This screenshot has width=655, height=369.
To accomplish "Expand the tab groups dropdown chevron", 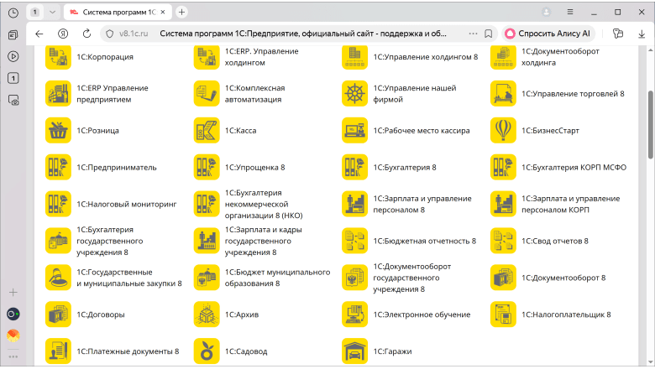I will pos(52,12).
